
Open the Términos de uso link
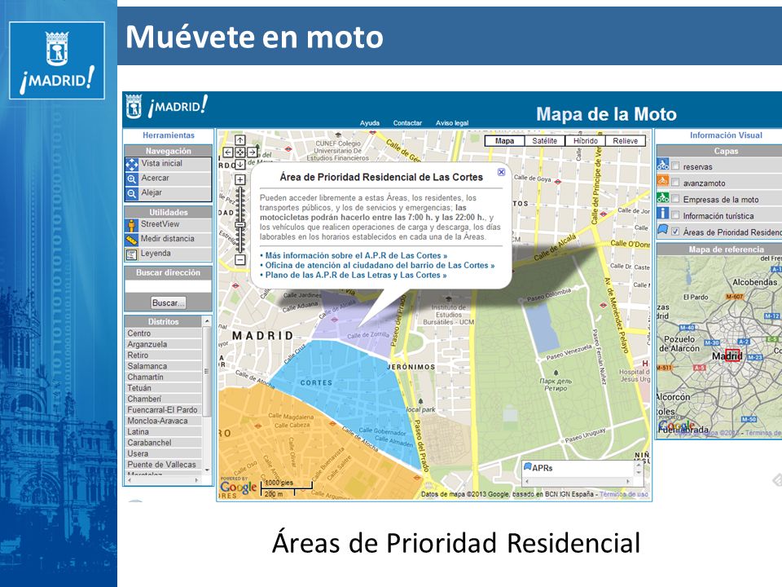coord(624,494)
